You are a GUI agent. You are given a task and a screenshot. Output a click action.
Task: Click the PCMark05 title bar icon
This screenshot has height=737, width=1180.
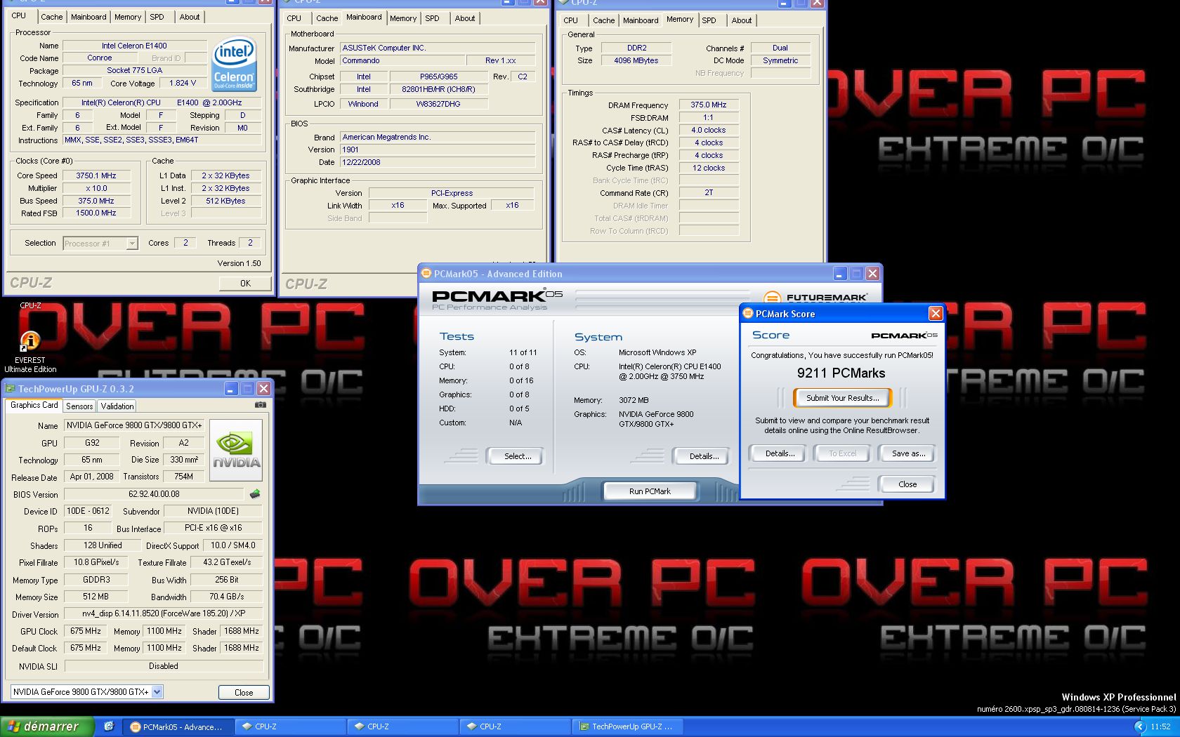[x=426, y=274]
